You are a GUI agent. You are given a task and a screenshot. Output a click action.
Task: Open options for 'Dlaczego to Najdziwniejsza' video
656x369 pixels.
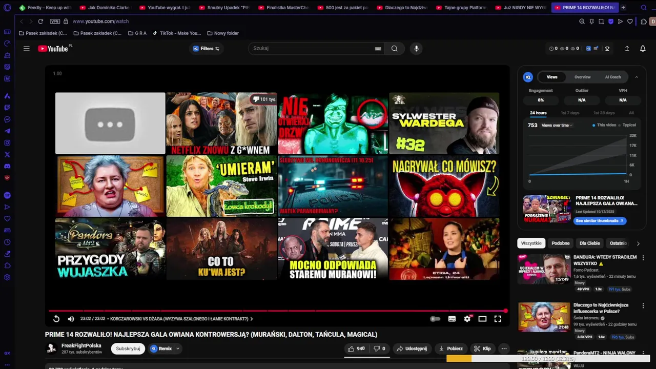[x=643, y=306]
